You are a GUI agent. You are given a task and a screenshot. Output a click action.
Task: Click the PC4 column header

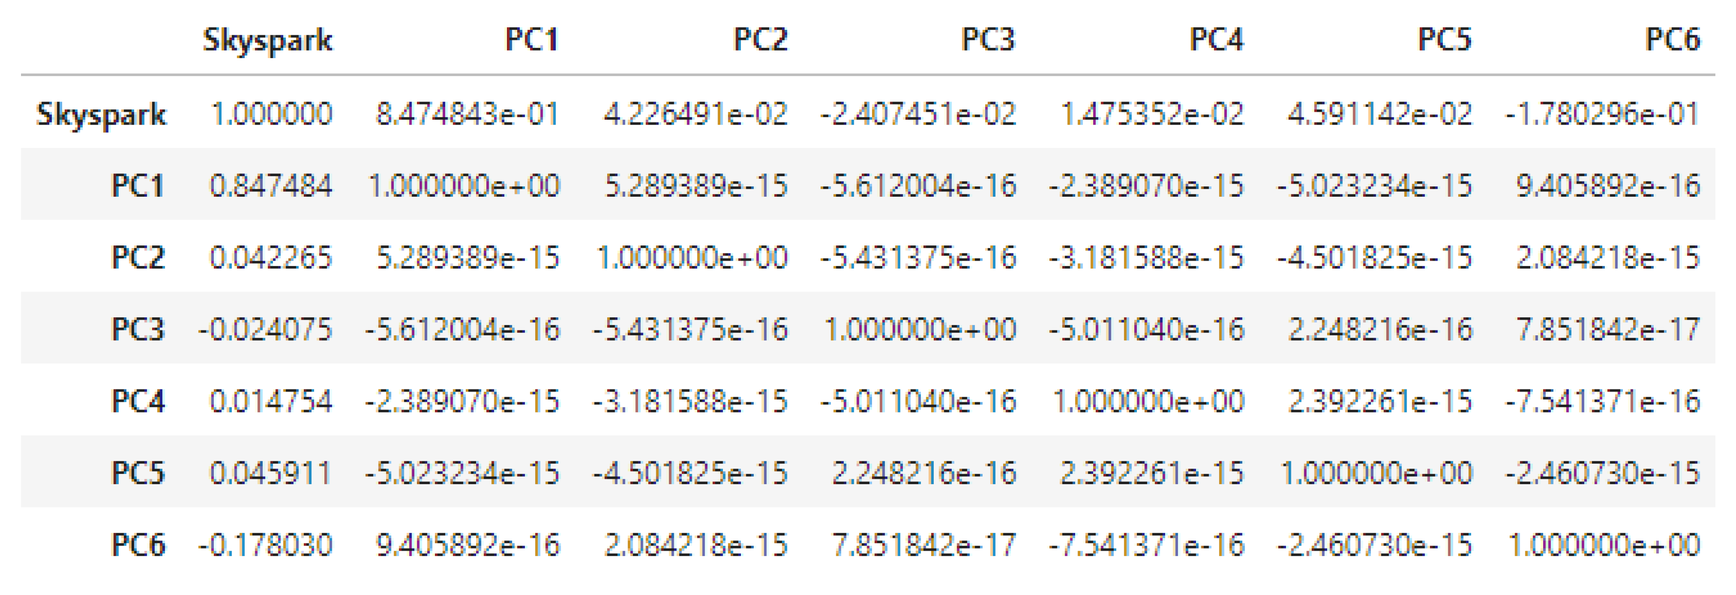(x=1217, y=40)
